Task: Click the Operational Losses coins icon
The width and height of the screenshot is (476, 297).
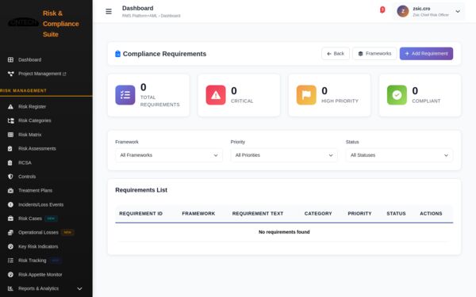Action: click(x=10, y=232)
